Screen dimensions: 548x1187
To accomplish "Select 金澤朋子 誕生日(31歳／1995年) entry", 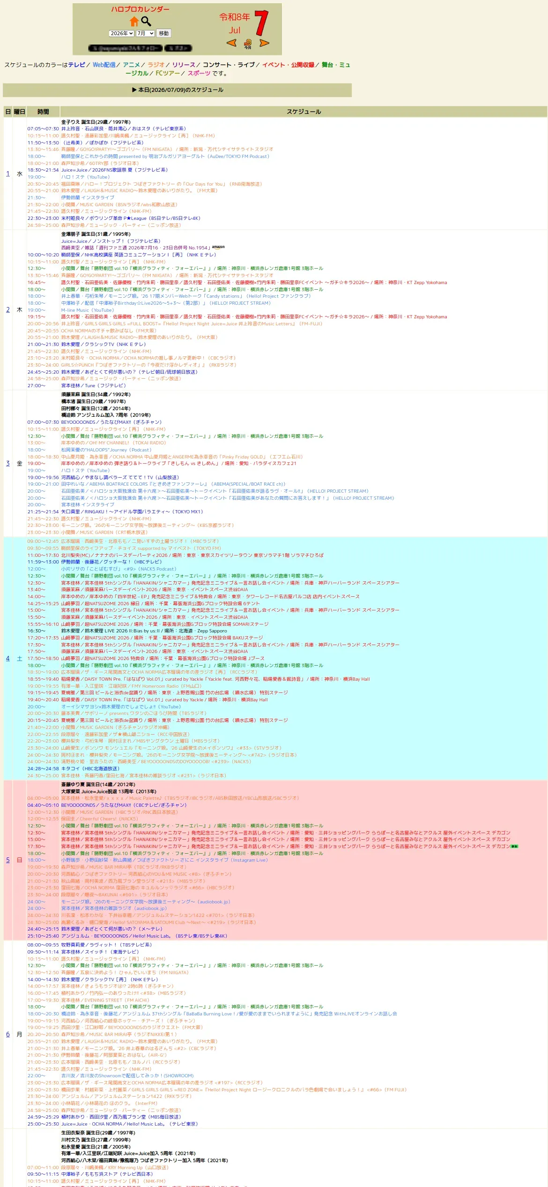I will [x=96, y=234].
